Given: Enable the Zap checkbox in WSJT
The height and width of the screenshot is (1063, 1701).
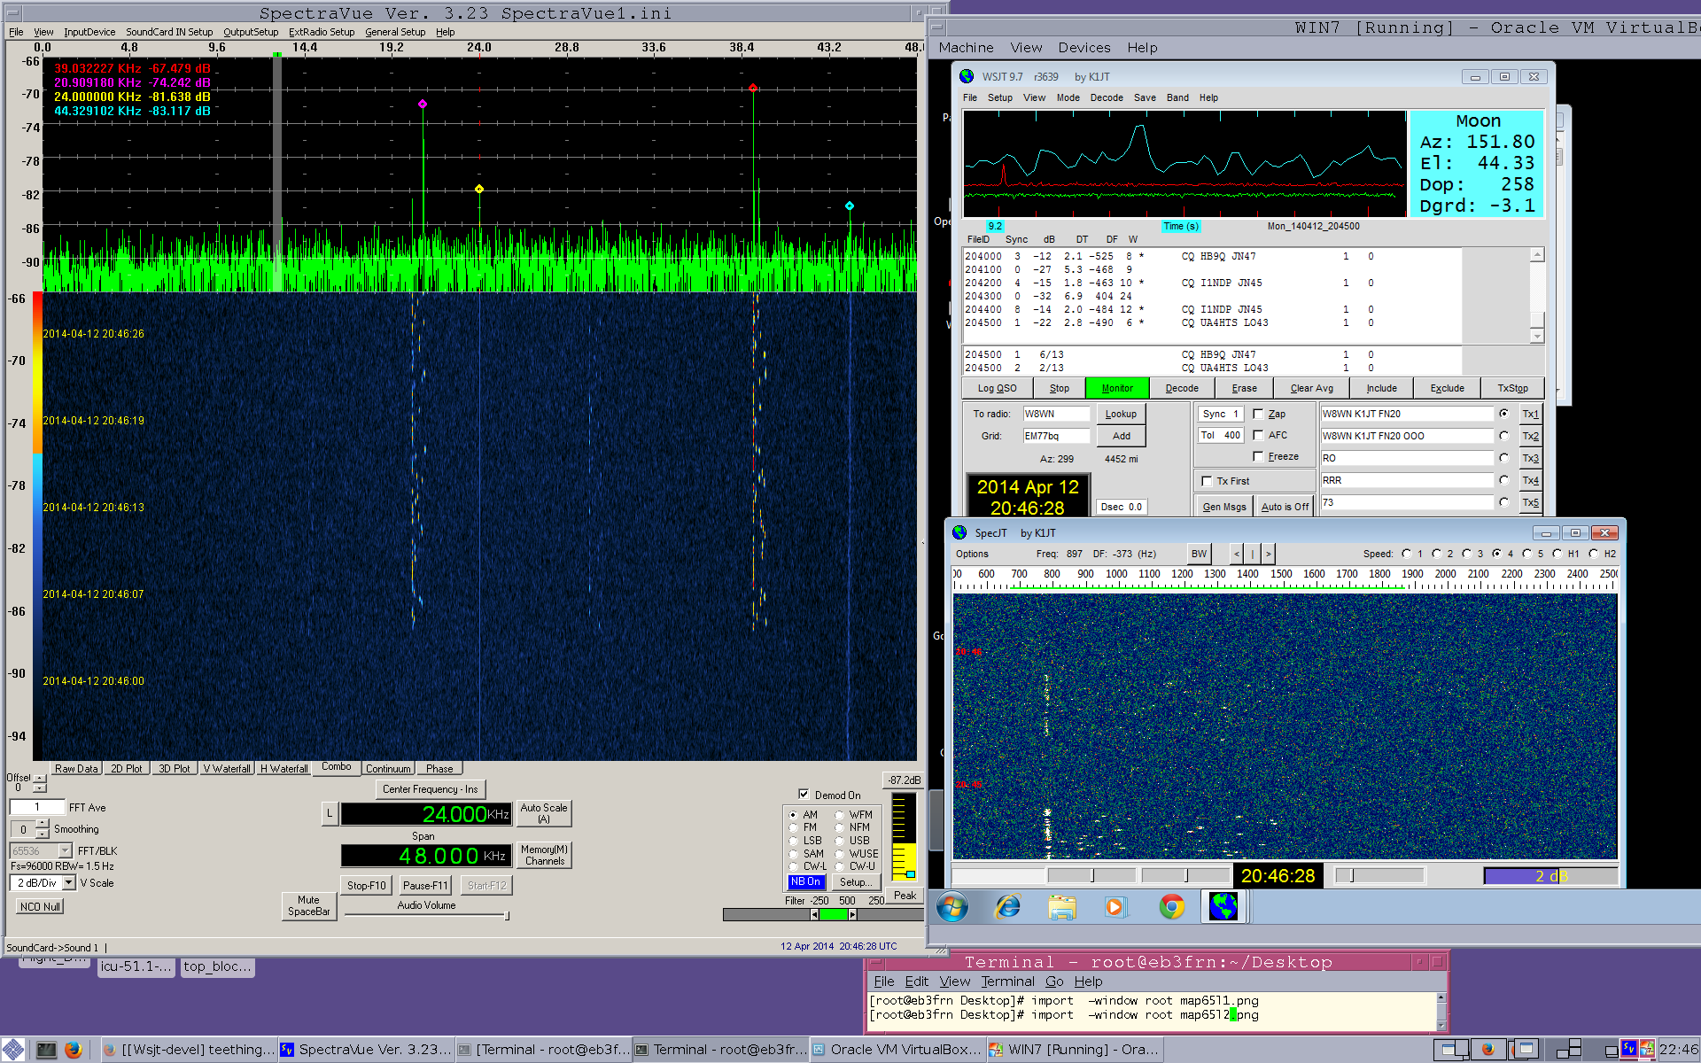Looking at the screenshot, I should [1258, 414].
